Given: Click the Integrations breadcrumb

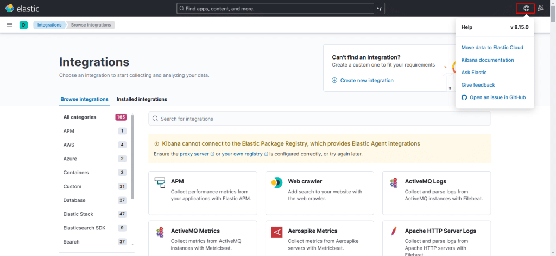Looking at the screenshot, I should point(49,25).
